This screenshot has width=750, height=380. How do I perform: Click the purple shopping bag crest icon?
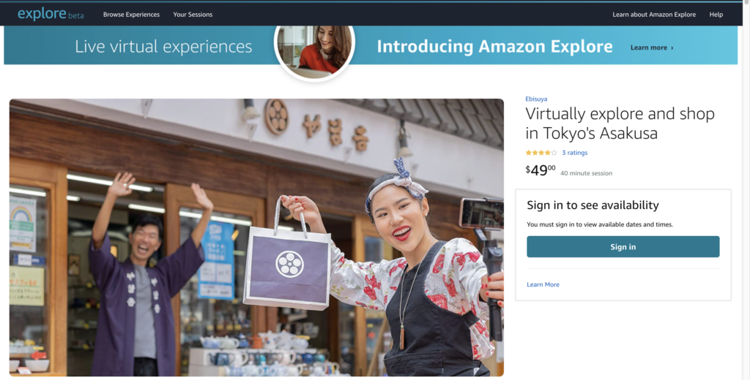point(289,265)
